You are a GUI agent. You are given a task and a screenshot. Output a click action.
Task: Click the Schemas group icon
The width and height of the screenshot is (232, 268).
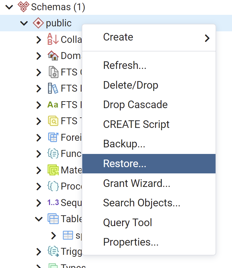coord(23,7)
